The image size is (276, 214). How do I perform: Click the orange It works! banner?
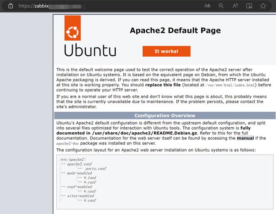(x=167, y=51)
